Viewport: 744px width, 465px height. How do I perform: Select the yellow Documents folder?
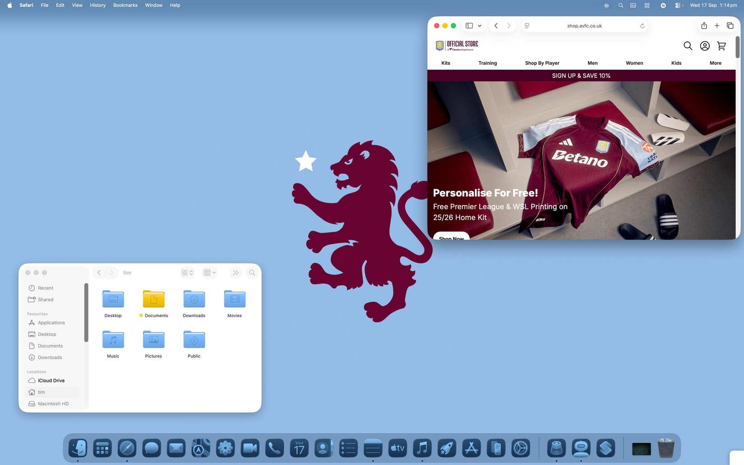154,299
